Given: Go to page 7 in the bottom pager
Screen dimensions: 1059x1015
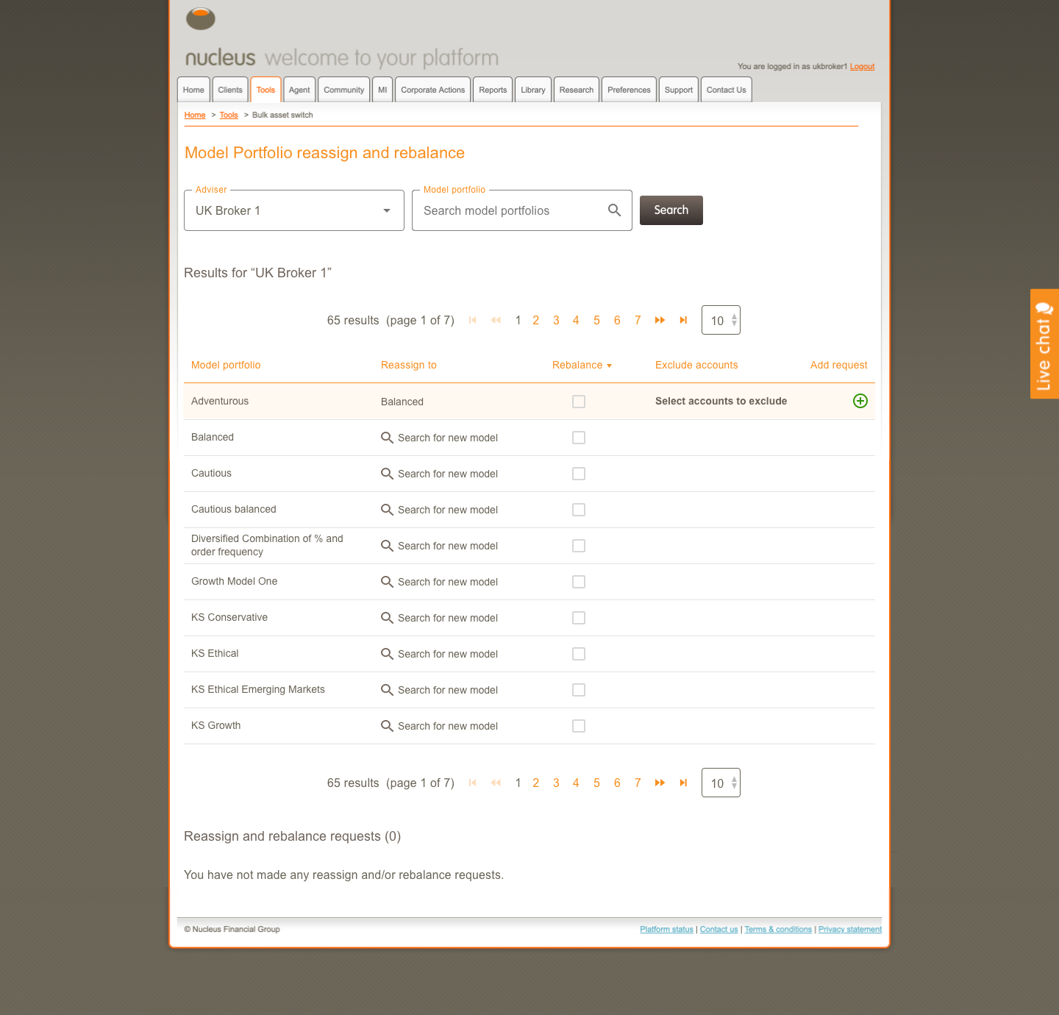Looking at the screenshot, I should tap(638, 783).
